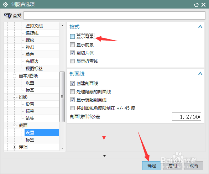Collapse the 基本/图纸 tree node
The height and width of the screenshot is (174, 209).
(14, 76)
